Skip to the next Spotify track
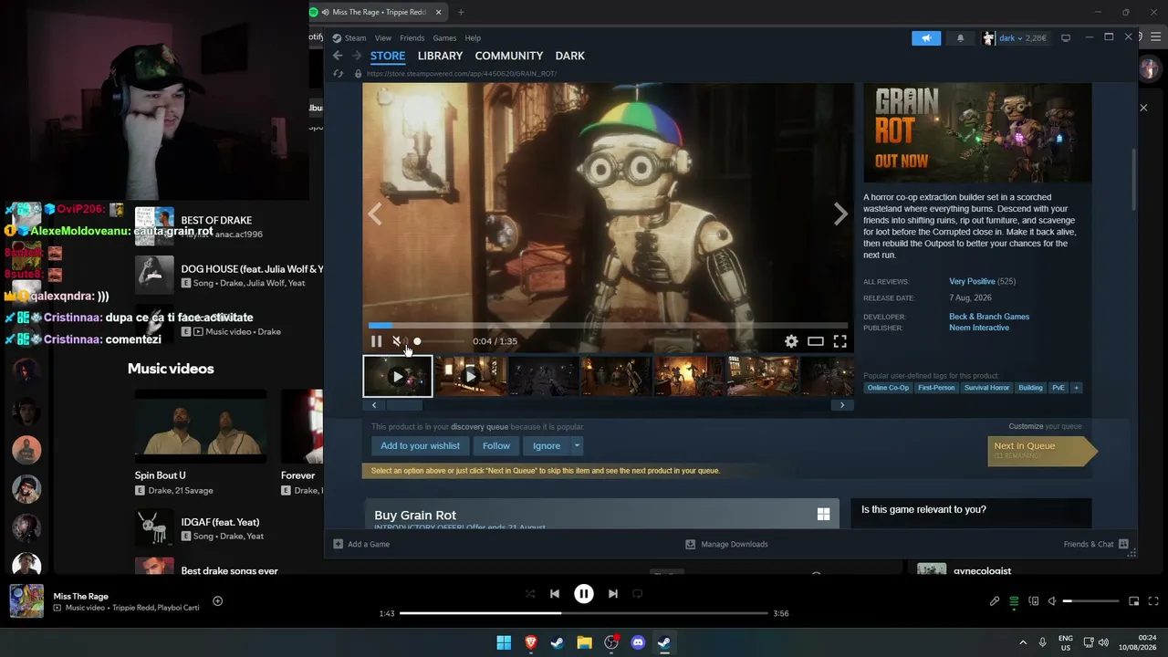 (613, 594)
